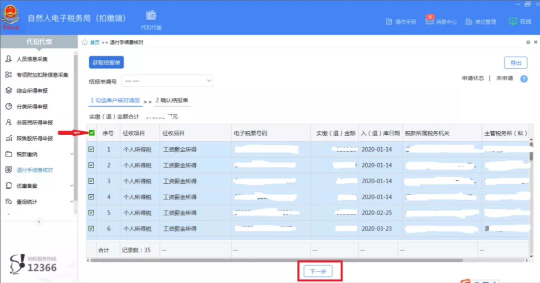
Task: Toggle the select-all checkbox in table header
Action: click(x=91, y=133)
